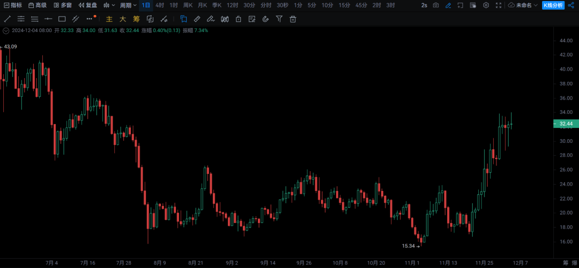Switch to the 周K weekly timeframe

[x=188, y=5]
